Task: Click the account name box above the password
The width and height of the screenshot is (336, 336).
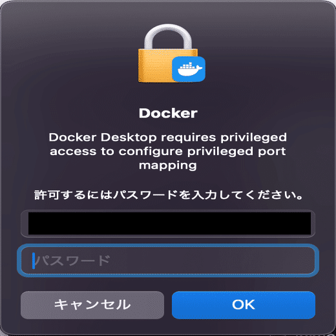Action: click(x=168, y=224)
